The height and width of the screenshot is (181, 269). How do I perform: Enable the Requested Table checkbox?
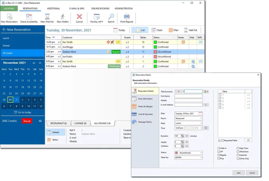(222, 140)
